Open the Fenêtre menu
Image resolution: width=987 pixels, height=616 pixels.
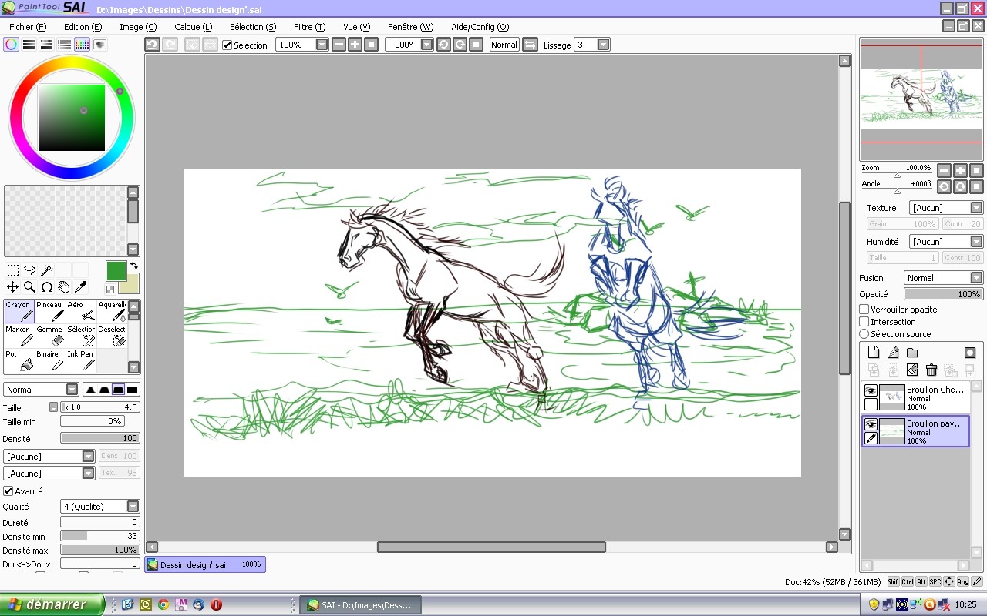pos(410,27)
